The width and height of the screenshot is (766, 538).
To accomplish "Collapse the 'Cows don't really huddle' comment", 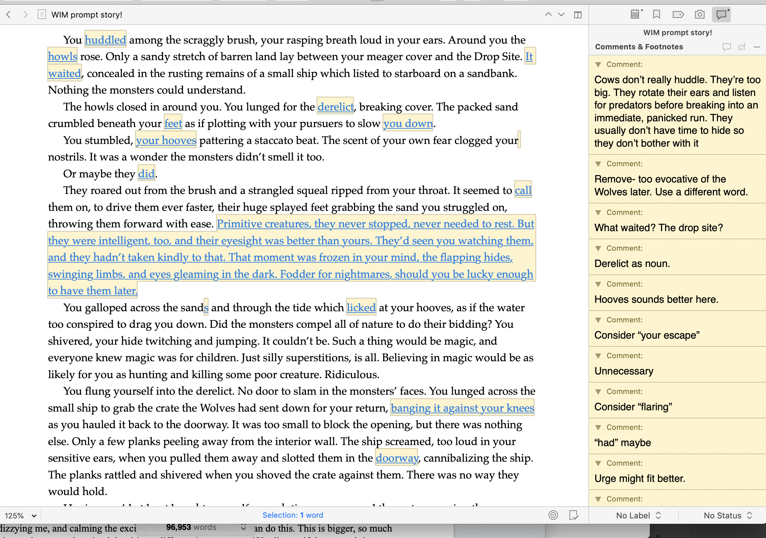I will click(x=598, y=65).
